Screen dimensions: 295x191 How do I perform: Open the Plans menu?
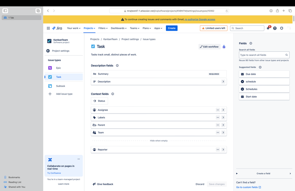tap(147, 28)
